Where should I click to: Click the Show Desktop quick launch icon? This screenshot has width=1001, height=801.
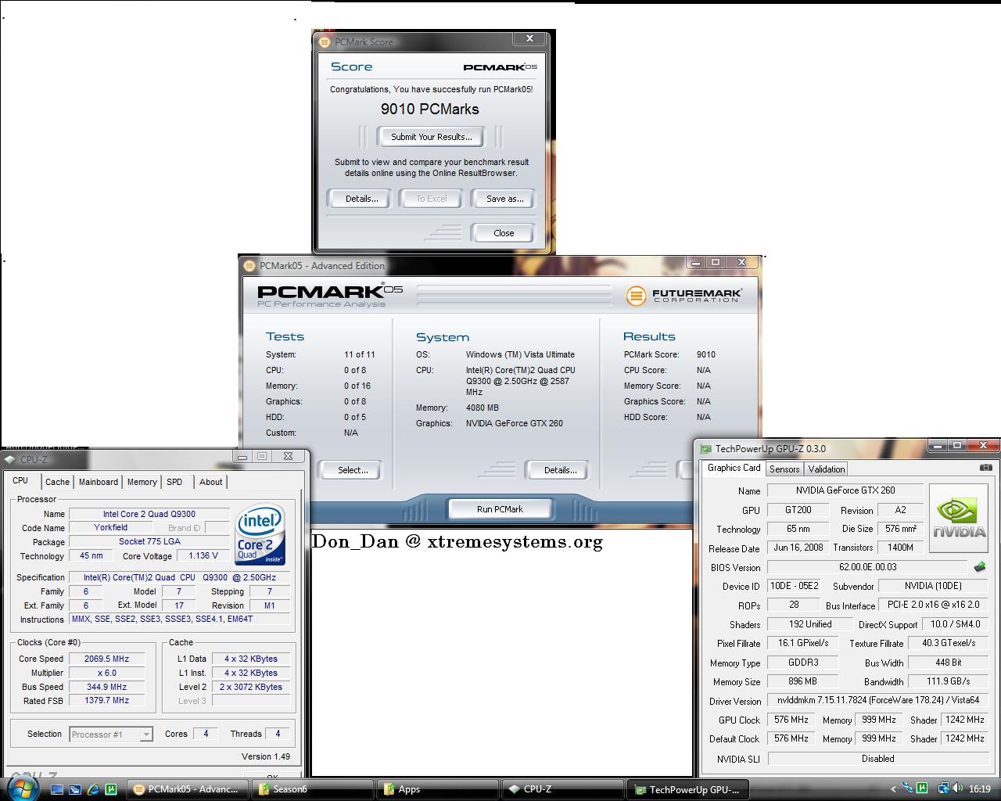[57, 789]
